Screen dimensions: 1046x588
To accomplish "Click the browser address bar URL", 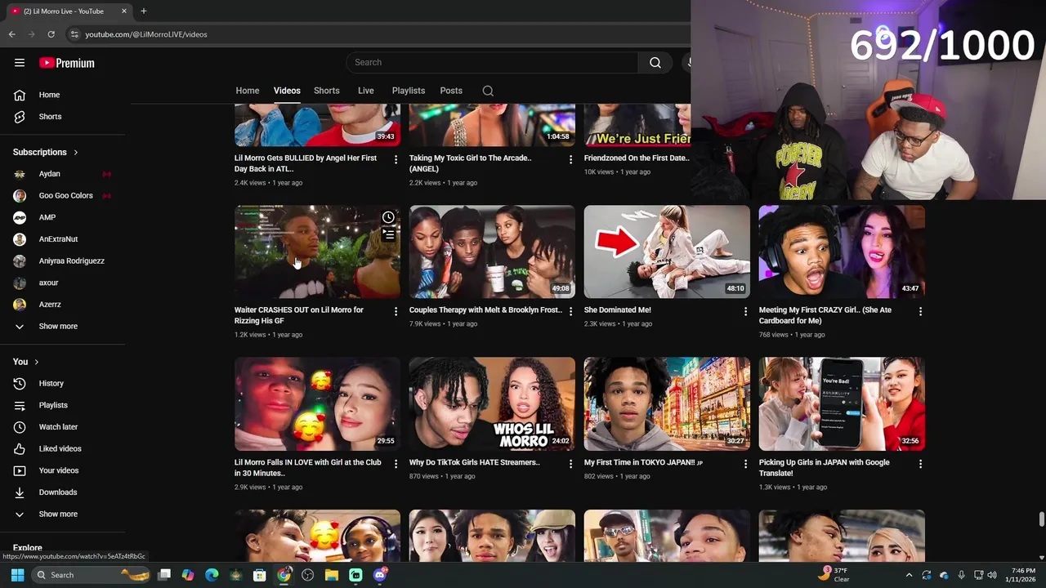I will tap(146, 34).
